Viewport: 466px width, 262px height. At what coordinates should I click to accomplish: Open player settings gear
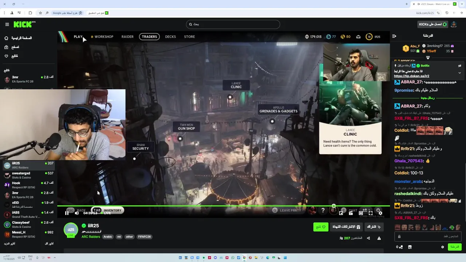pyautogui.click(x=380, y=213)
